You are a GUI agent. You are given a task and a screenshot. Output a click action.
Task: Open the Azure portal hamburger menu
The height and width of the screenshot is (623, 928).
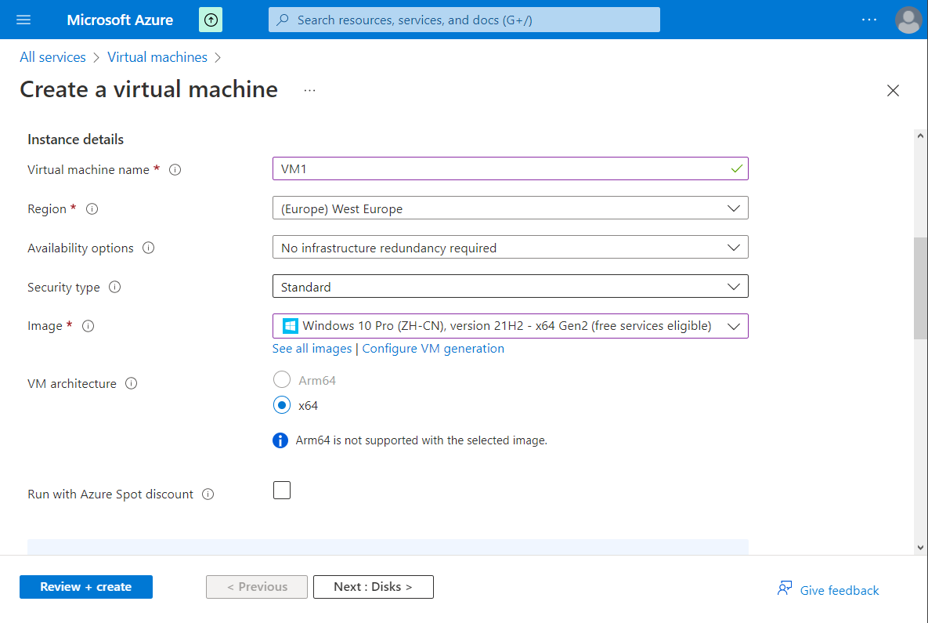[x=23, y=20]
